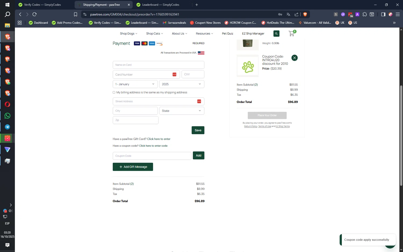The height and width of the screenshot is (252, 403).
Task: Click the translate page icon
Action: (x=288, y=14)
